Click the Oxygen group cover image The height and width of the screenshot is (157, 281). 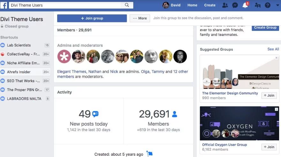239,123
